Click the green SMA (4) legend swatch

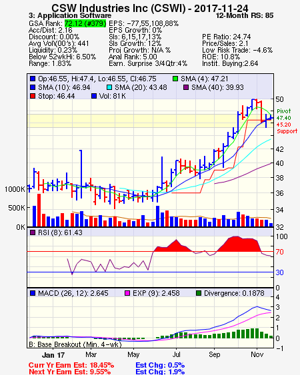click(175, 79)
